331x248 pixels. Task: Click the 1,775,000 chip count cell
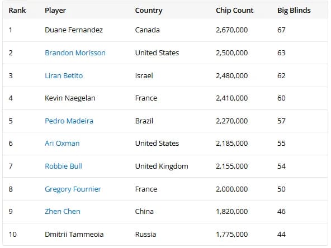pyautogui.click(x=231, y=234)
